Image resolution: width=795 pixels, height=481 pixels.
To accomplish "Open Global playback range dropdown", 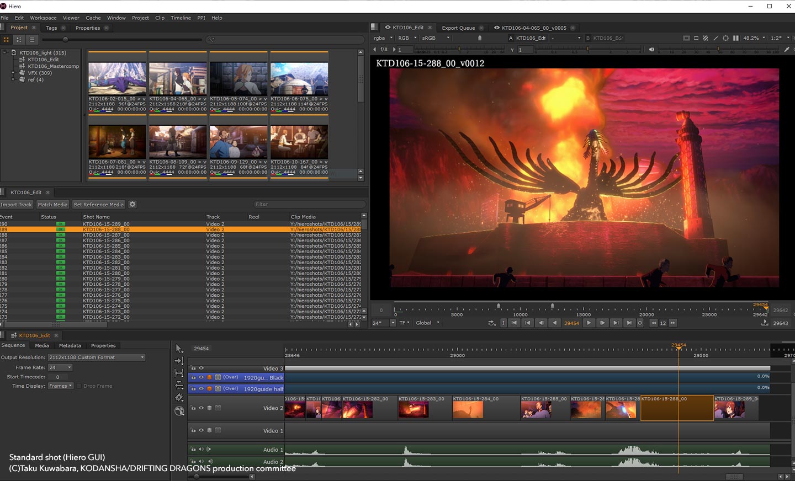I will 427,323.
